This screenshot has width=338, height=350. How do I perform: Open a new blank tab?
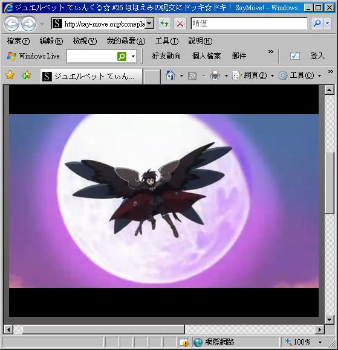152,77
